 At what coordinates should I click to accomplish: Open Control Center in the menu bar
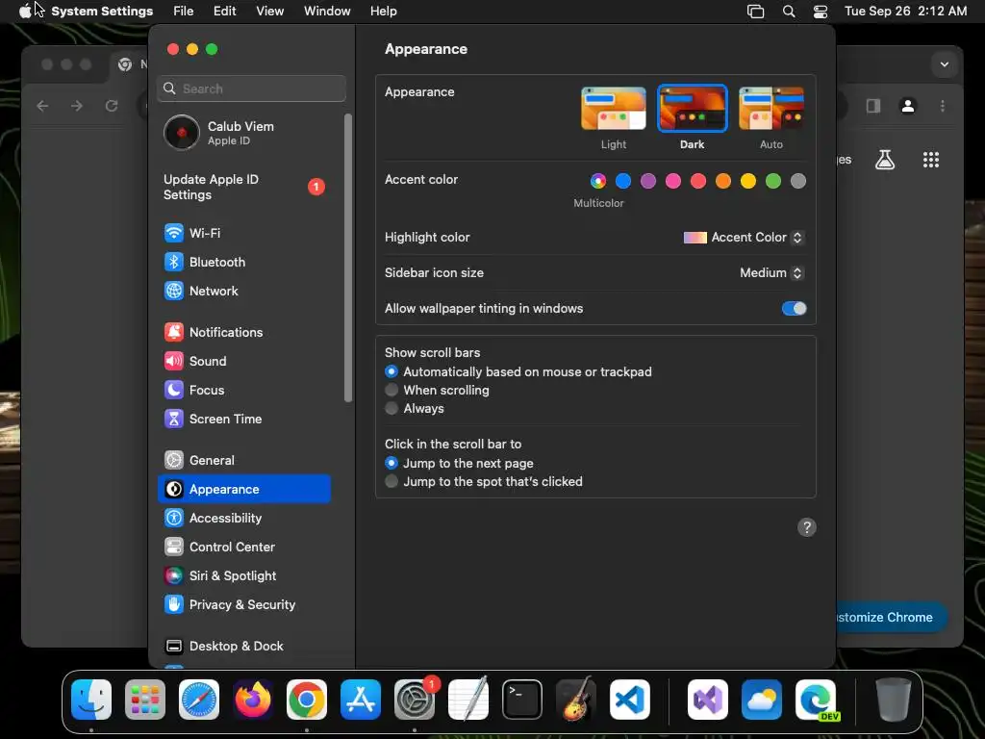(821, 12)
